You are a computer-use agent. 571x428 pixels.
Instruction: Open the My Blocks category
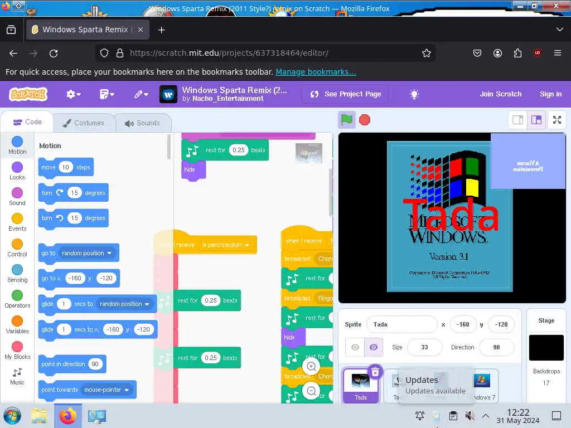pos(17,351)
